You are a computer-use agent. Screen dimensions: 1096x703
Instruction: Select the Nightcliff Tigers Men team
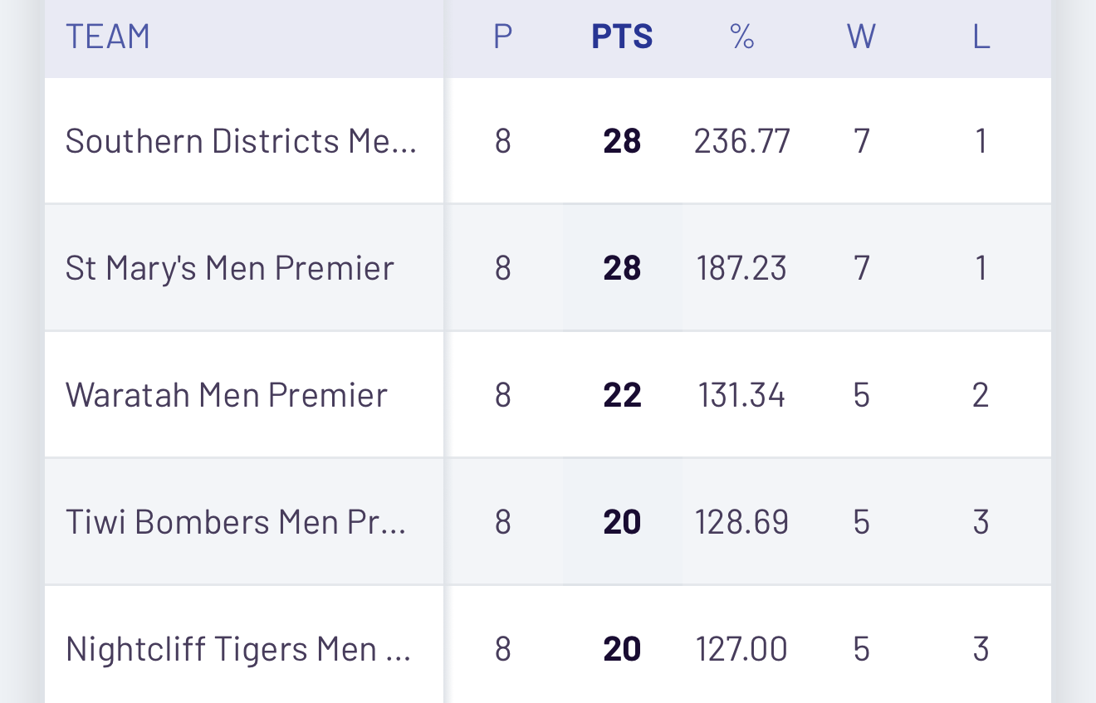[238, 649]
